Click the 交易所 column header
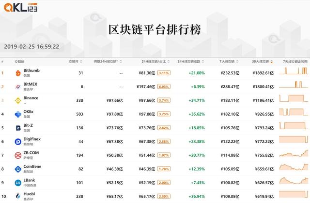This screenshot has height=203, width=310. (19, 62)
